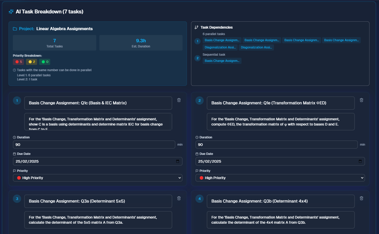Click the clock icon by task 2 Duration
379x234 pixels.
tap(197, 137)
